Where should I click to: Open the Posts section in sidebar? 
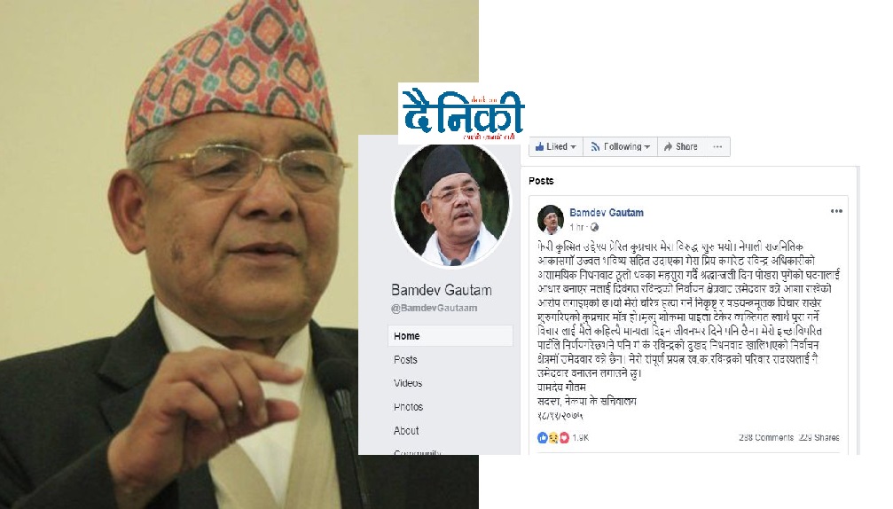(x=405, y=360)
